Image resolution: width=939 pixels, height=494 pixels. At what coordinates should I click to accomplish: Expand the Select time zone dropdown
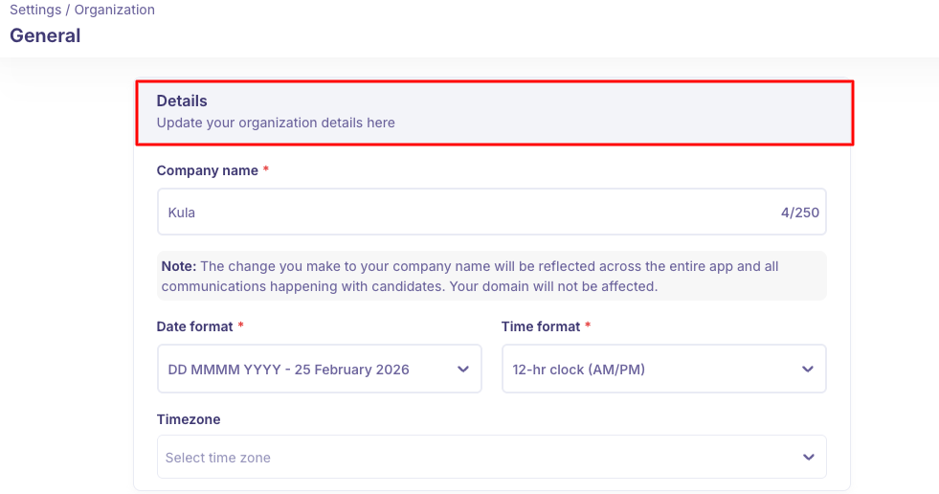479,458
